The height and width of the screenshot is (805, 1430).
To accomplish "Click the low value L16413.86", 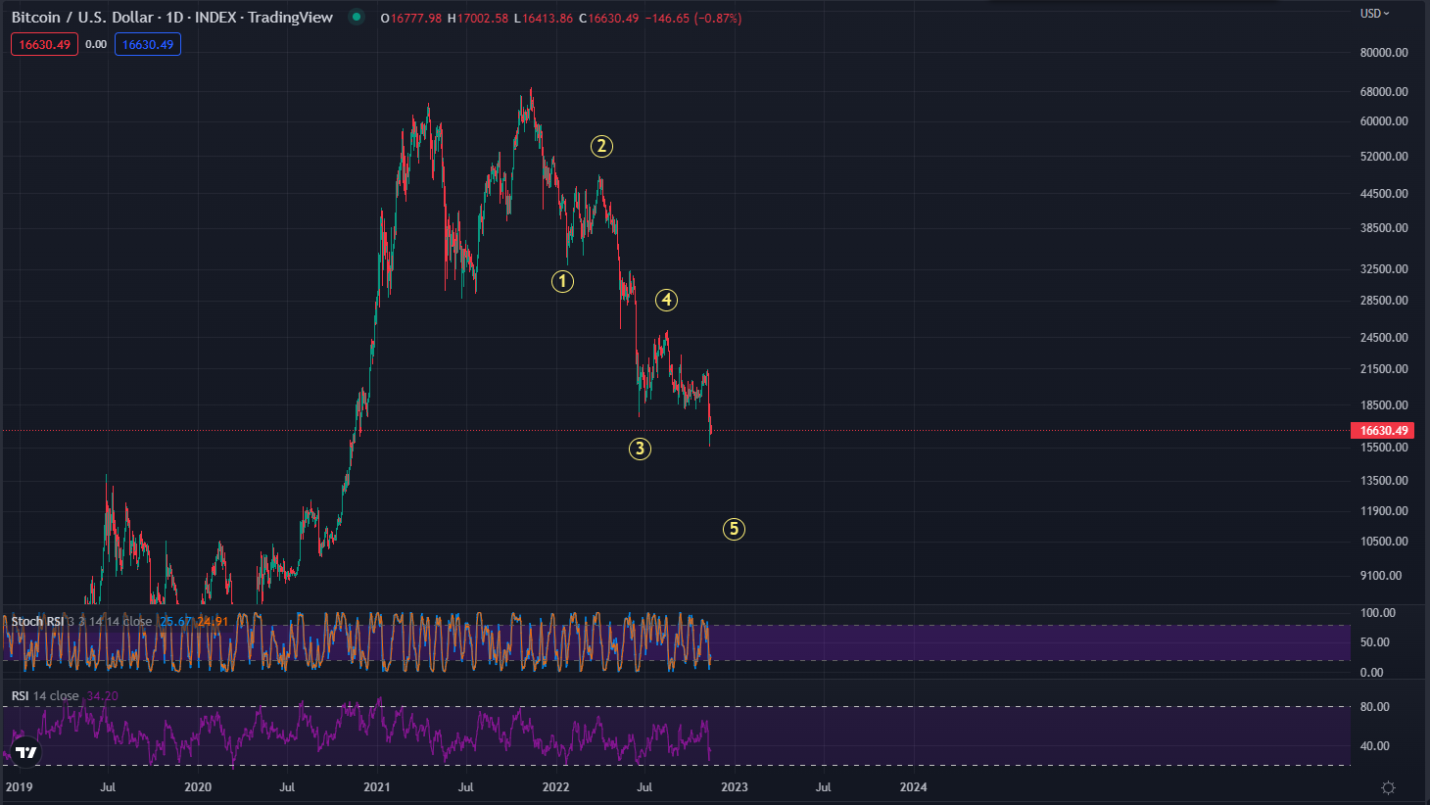I will tap(544, 19).
